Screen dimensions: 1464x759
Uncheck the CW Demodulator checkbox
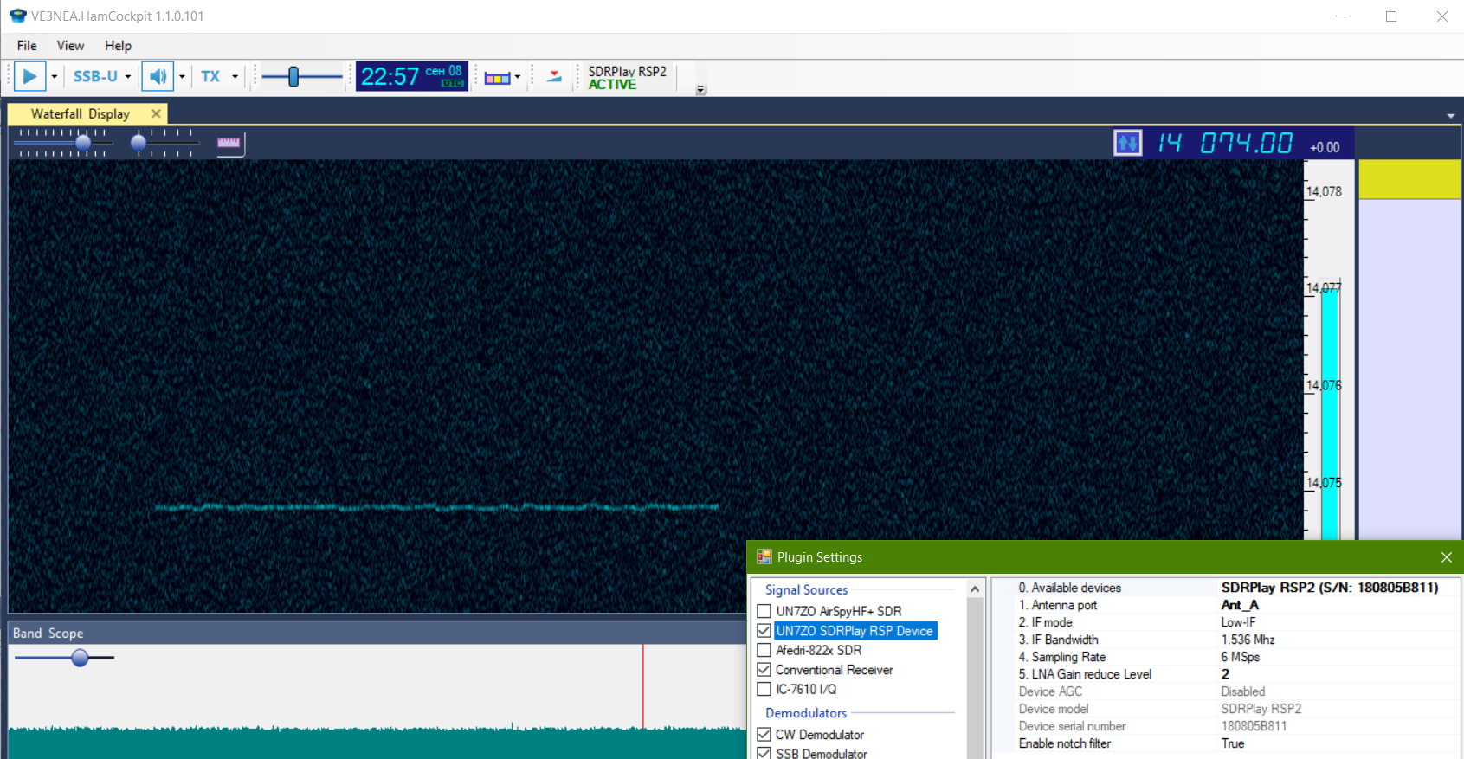[x=764, y=735]
